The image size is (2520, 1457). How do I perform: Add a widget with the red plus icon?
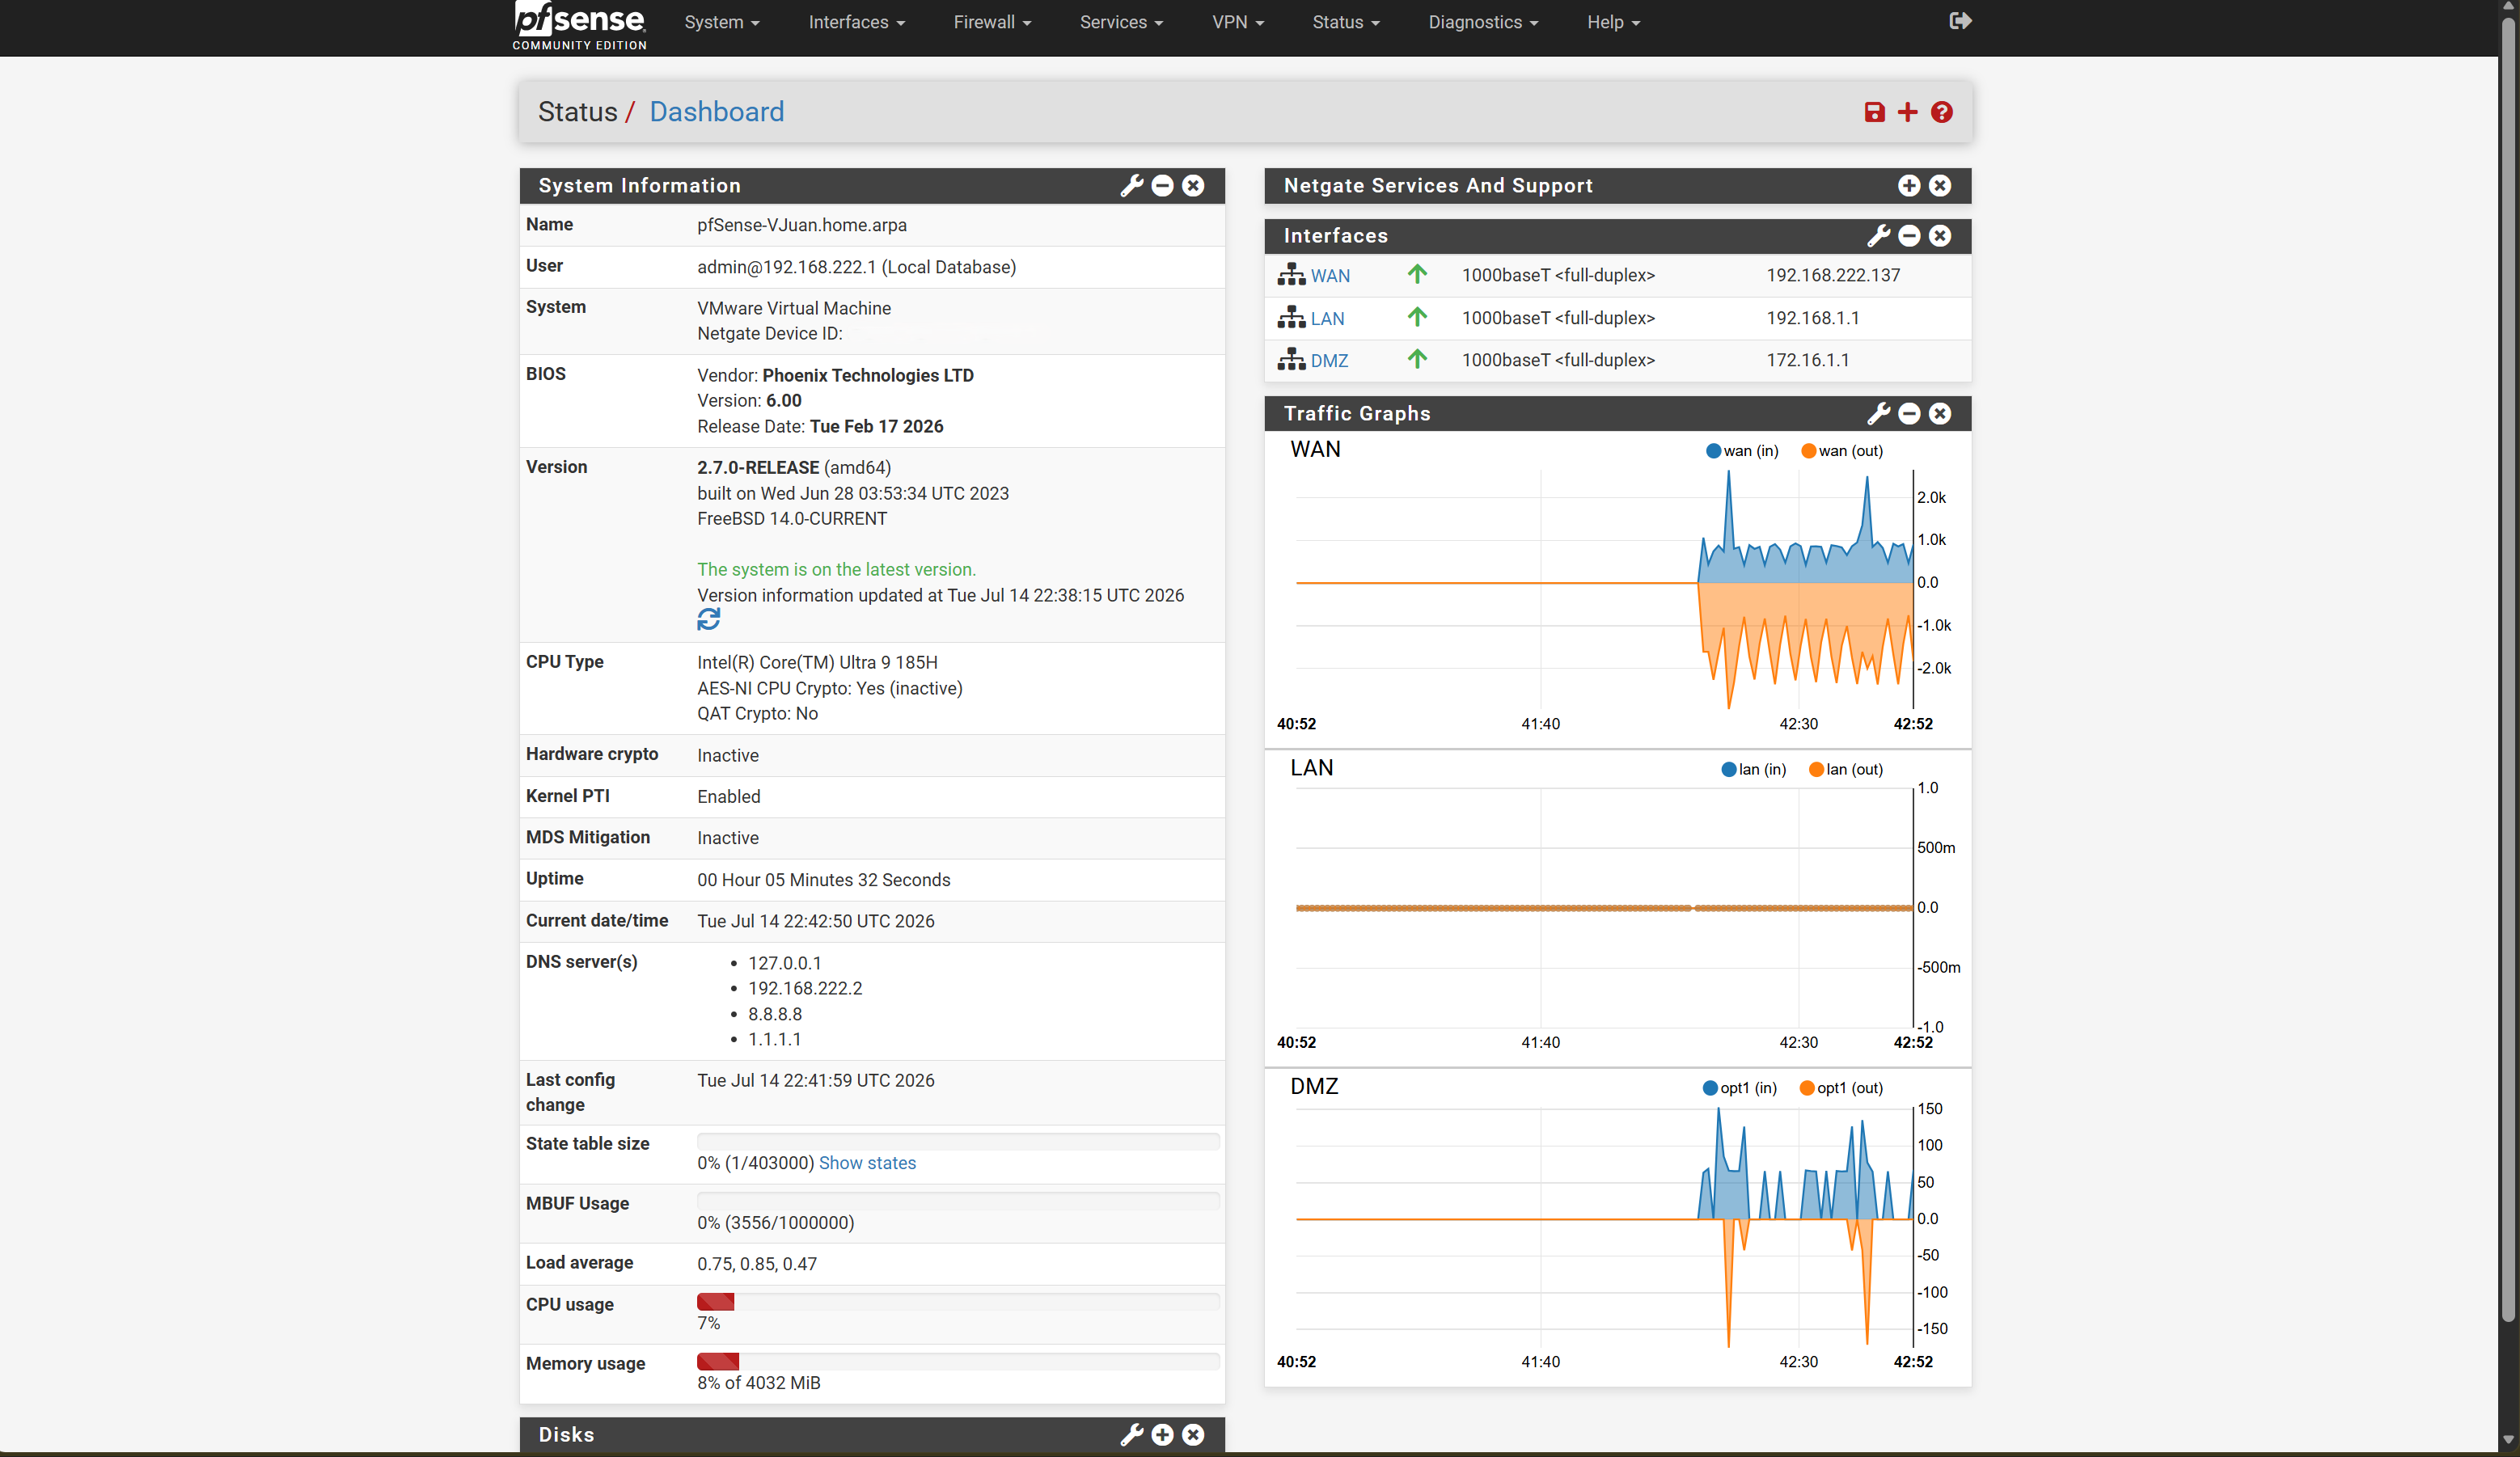point(1907,112)
